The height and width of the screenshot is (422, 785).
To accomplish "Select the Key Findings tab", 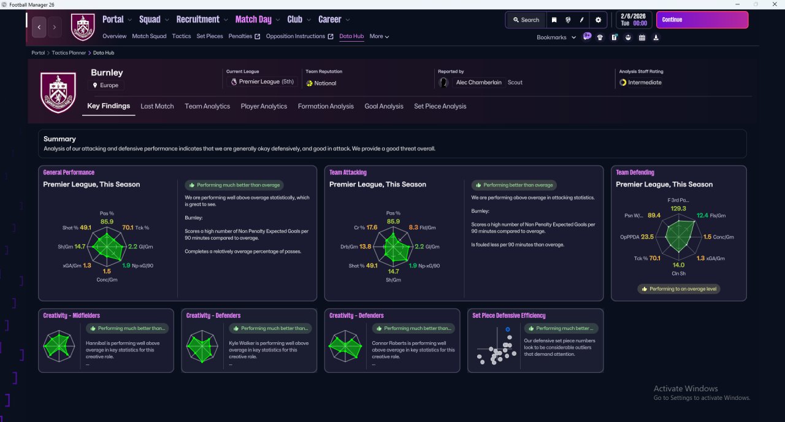I will tap(109, 106).
